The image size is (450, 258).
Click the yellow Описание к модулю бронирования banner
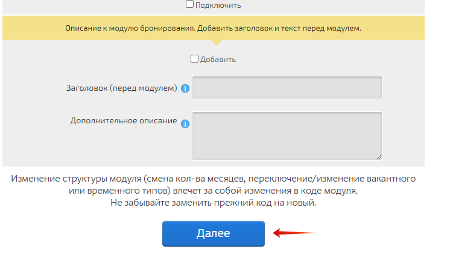213,28
